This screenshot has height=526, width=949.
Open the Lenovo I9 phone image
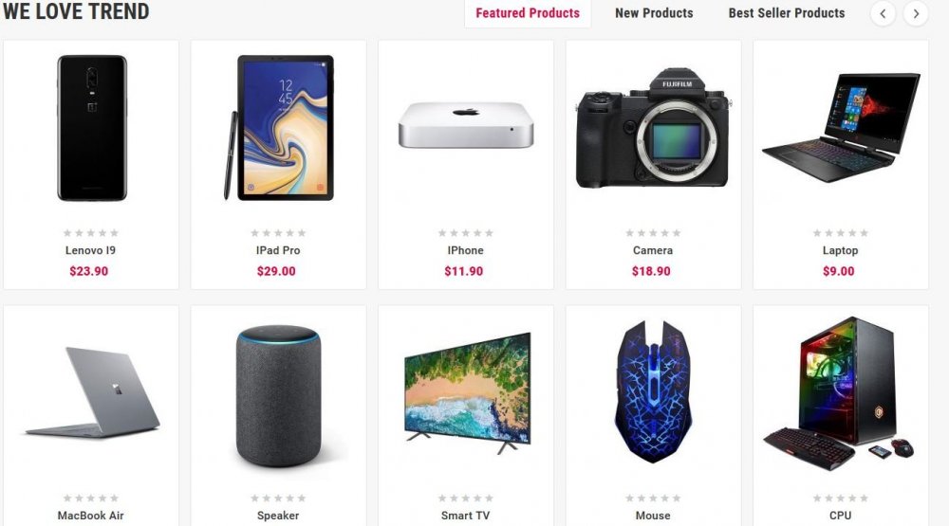coord(92,128)
